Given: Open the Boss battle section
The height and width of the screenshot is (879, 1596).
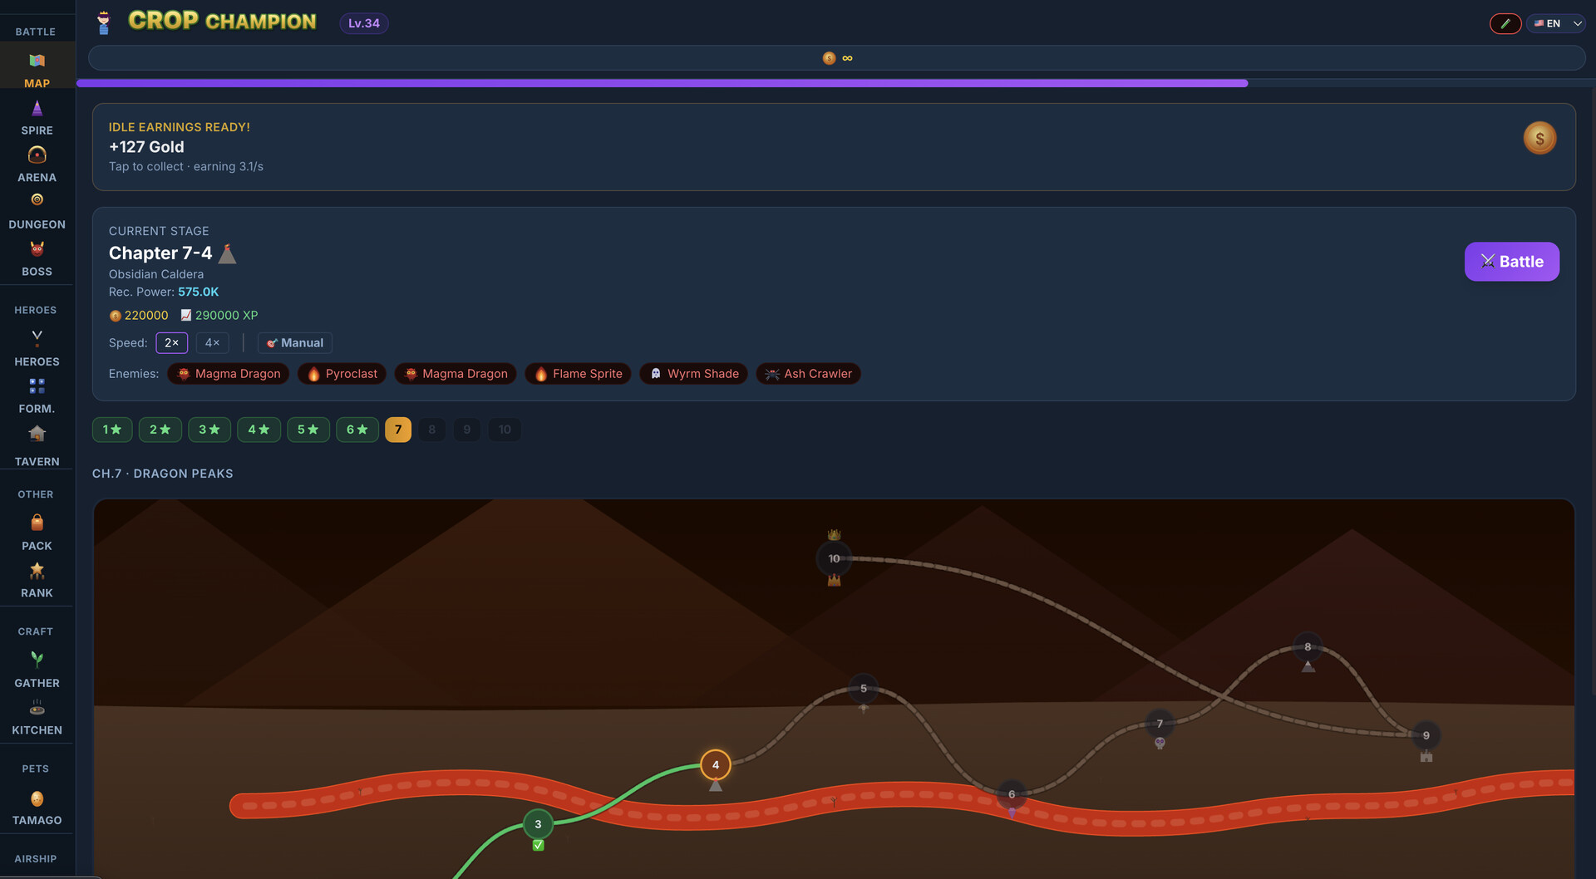Looking at the screenshot, I should point(37,259).
